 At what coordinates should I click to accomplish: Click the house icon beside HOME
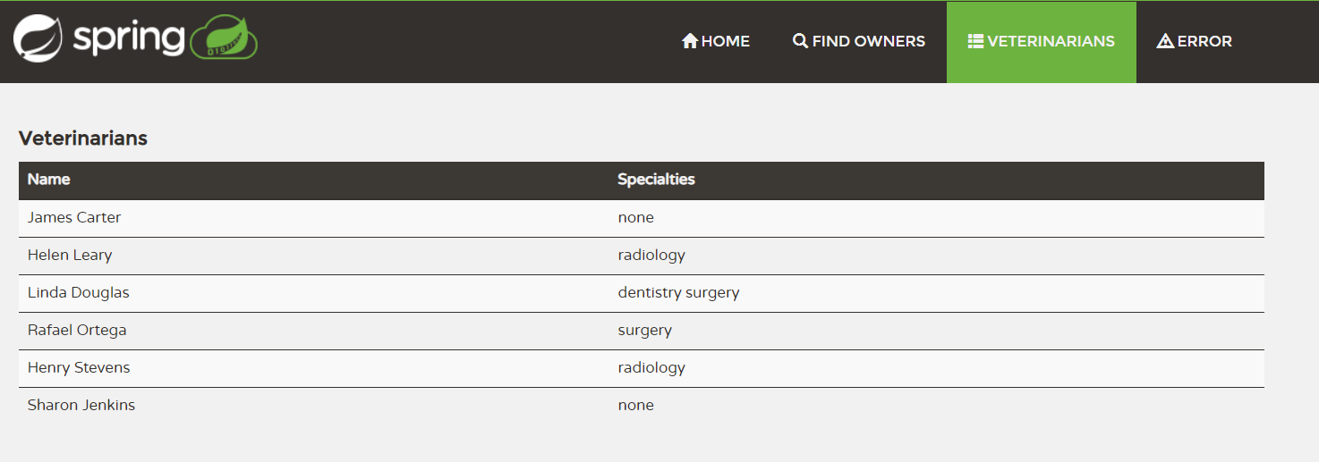click(x=690, y=41)
